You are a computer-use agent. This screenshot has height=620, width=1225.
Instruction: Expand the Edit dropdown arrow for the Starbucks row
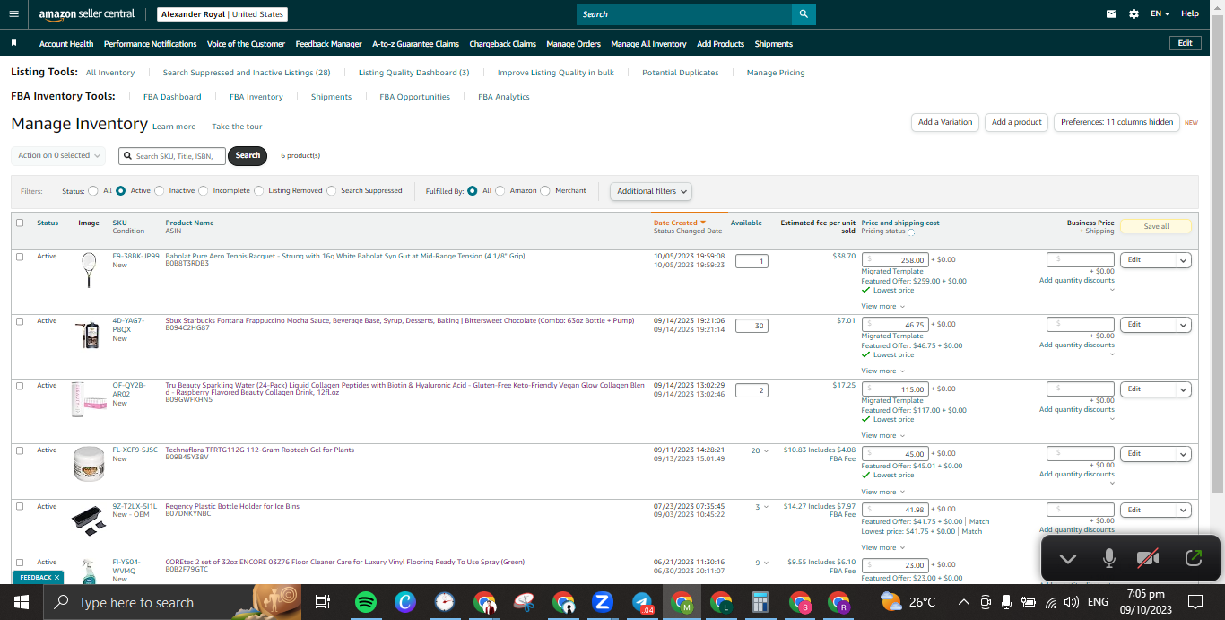(1184, 325)
